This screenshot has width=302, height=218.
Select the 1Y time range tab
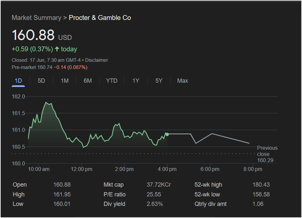[135, 81]
